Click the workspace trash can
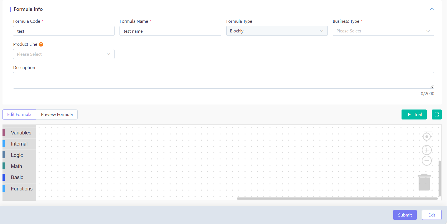Screen dimensions: 447x224 tap(424, 182)
